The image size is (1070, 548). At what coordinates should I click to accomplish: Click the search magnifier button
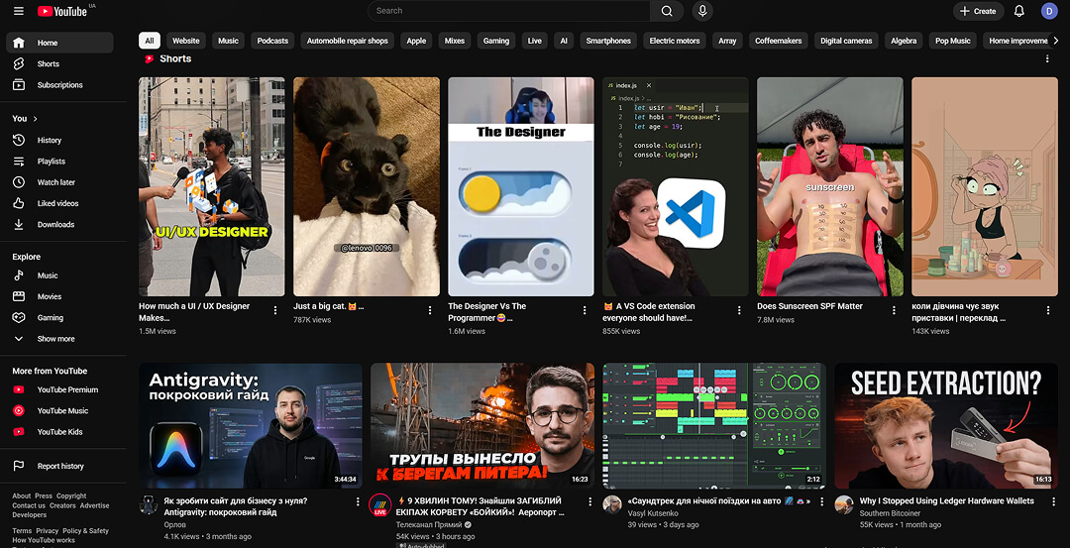667,11
